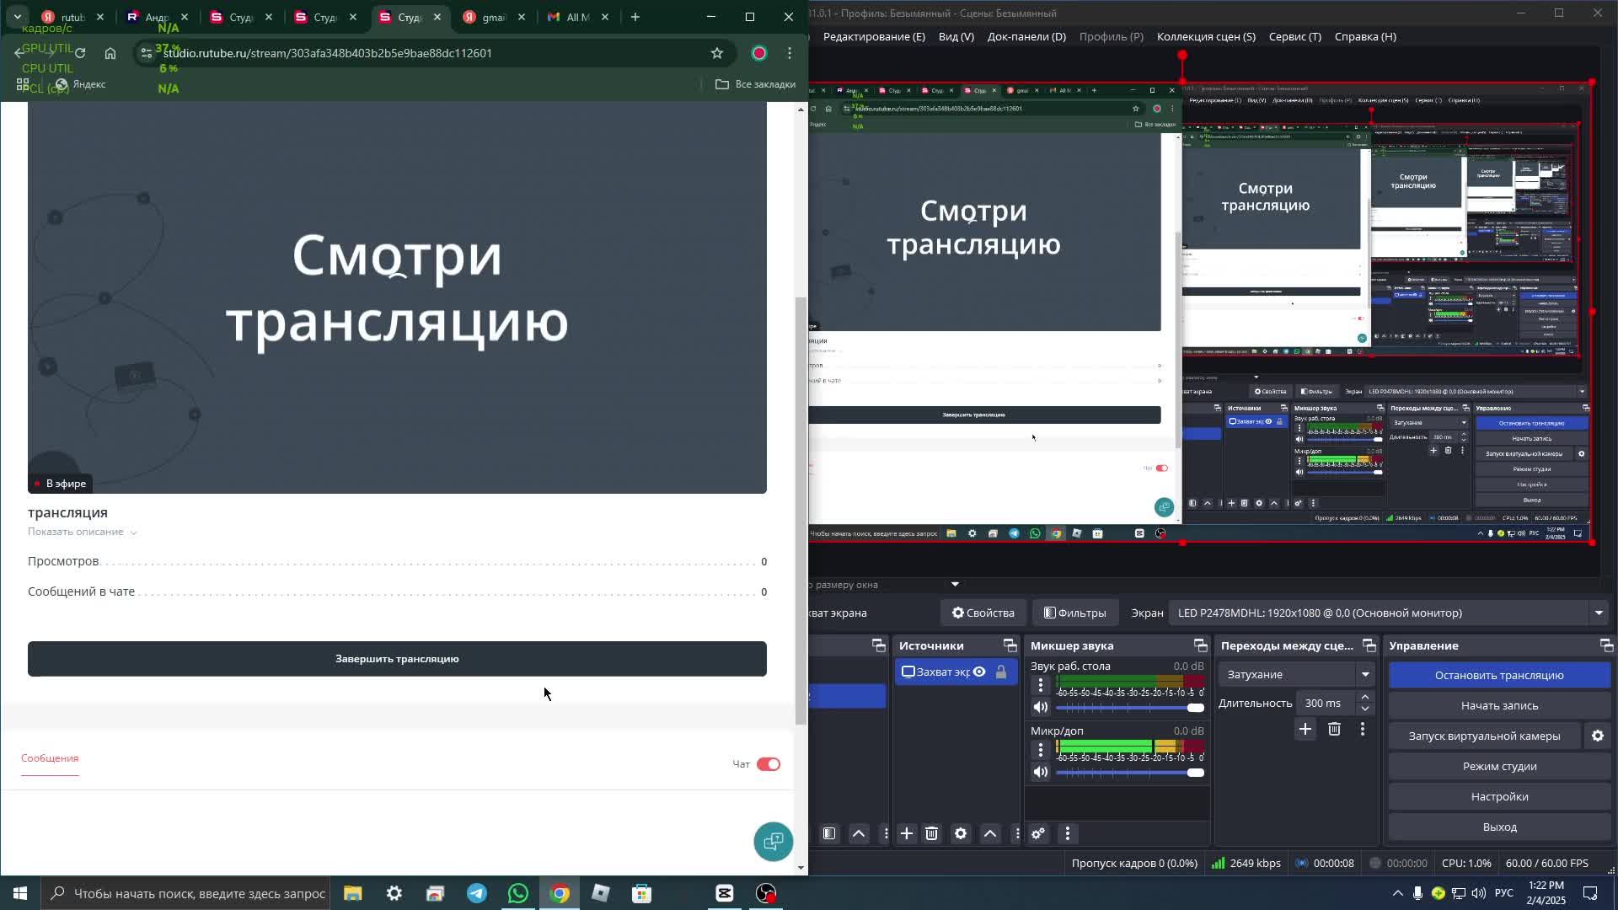
Task: Undock the Источники panel
Action: [x=1010, y=645]
